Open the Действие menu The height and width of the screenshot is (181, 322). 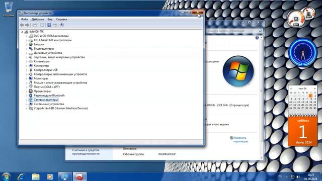[38, 19]
